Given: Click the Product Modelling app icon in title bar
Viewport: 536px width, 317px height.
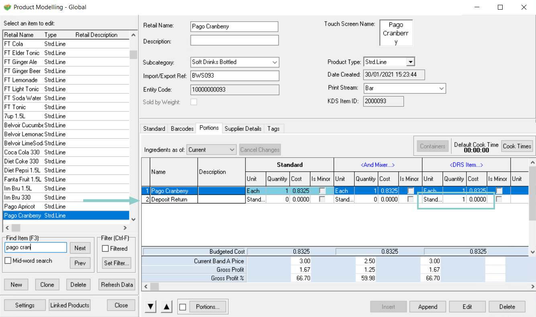Looking at the screenshot, I should pyautogui.click(x=7, y=7).
